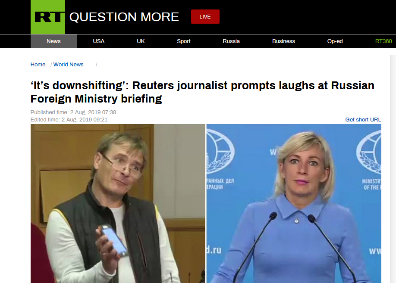Viewport: 396px width, 283px height.
Task: Go to the UK section
Action: coord(141,41)
